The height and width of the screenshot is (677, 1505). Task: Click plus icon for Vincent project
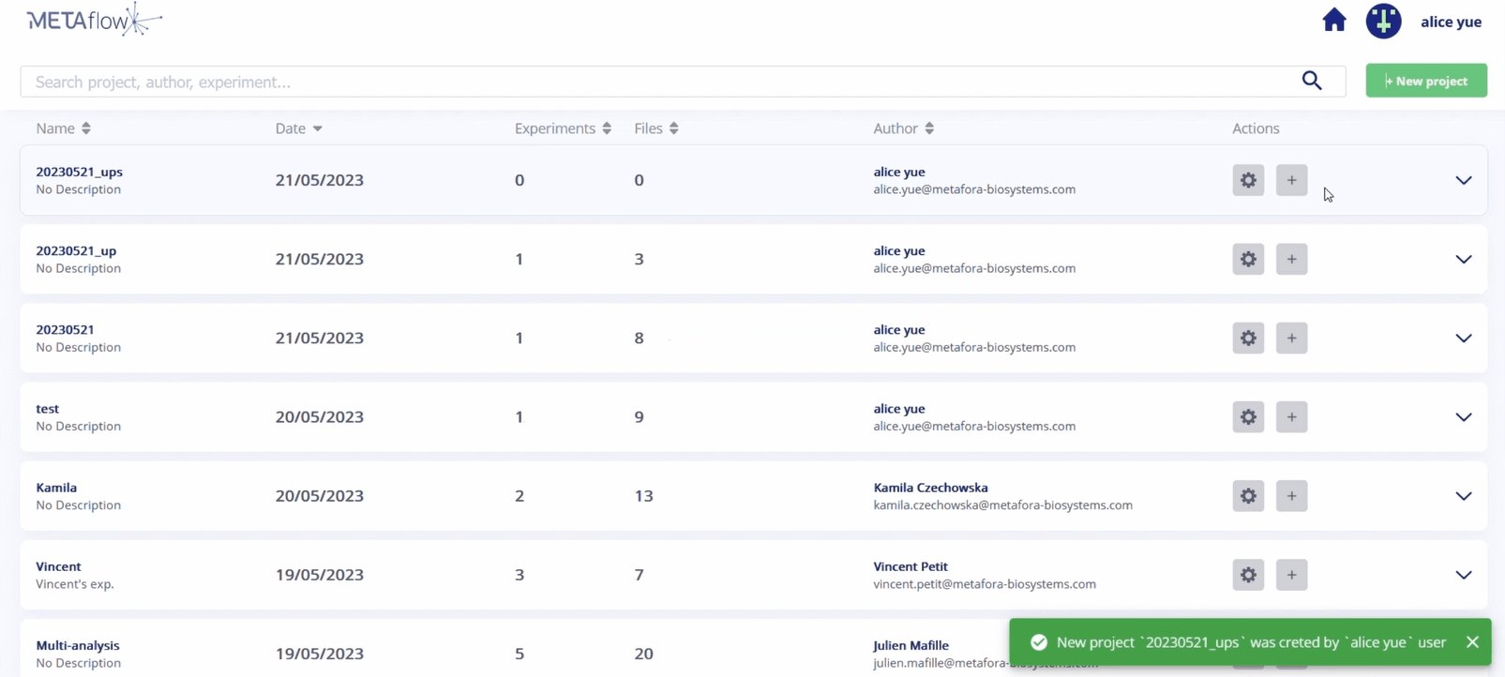[1291, 575]
